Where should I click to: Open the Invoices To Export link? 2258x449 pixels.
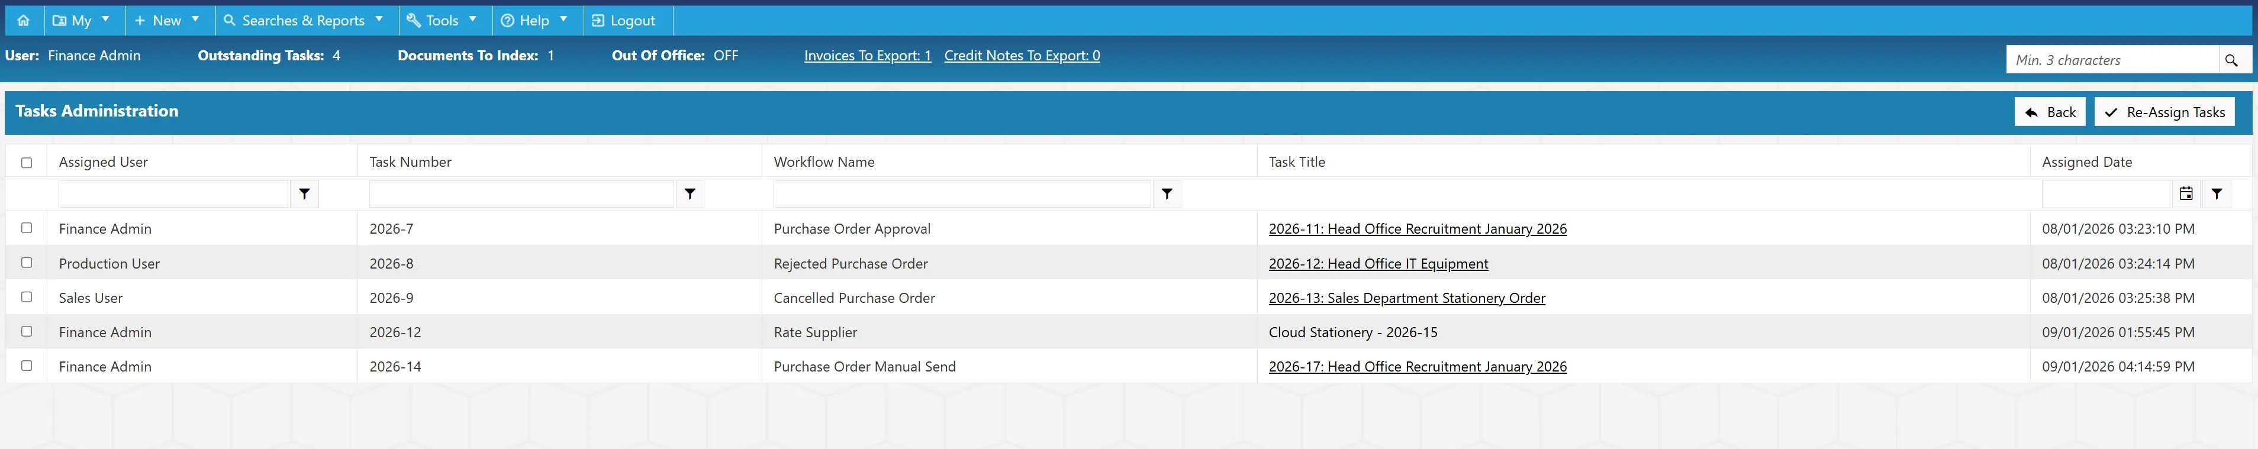click(x=868, y=55)
